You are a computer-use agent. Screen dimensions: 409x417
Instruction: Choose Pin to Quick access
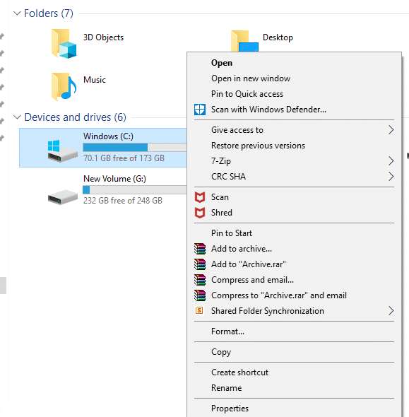(x=294, y=94)
